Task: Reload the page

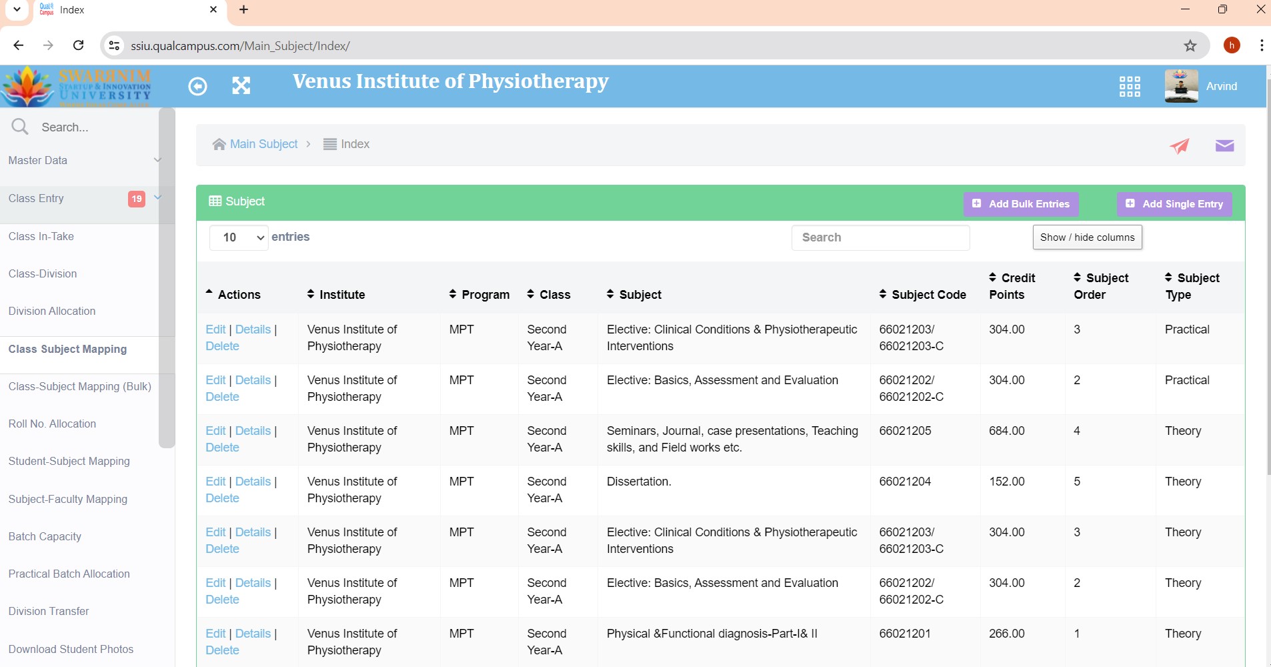Action: 79,45
